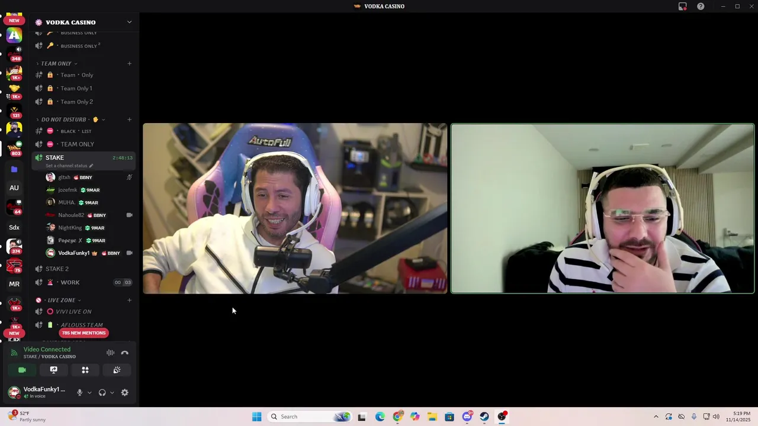The height and width of the screenshot is (426, 758).
Task: Show hidden system tray icons
Action: 656,417
